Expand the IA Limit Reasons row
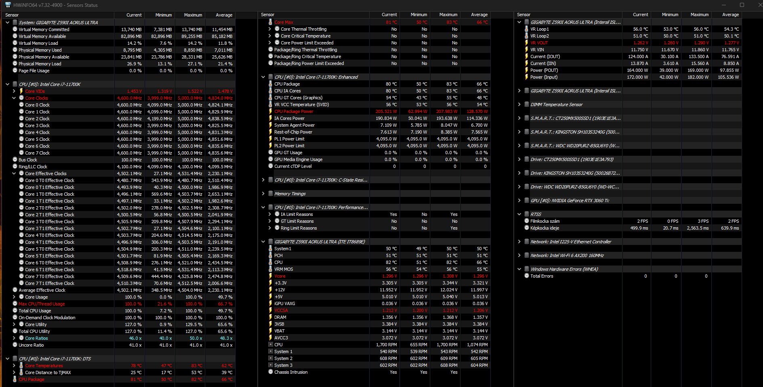The height and width of the screenshot is (387, 763). (x=270, y=214)
